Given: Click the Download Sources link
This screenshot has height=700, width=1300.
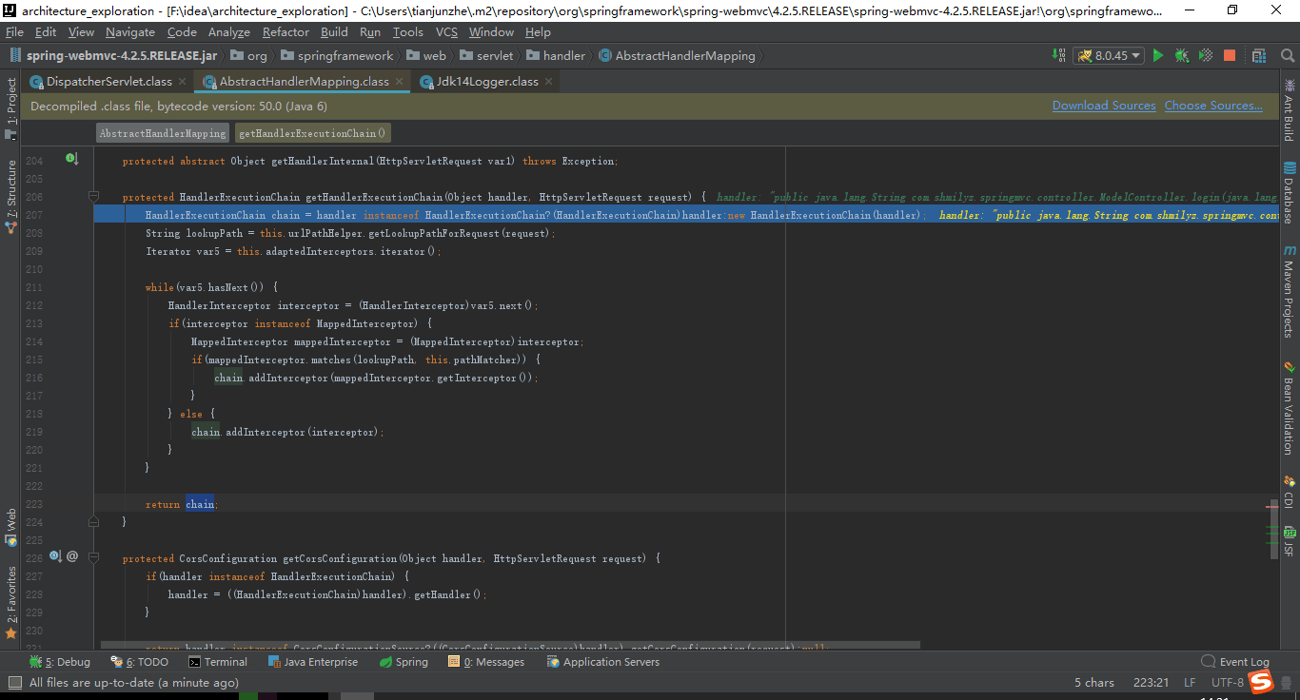Looking at the screenshot, I should tap(1104, 106).
